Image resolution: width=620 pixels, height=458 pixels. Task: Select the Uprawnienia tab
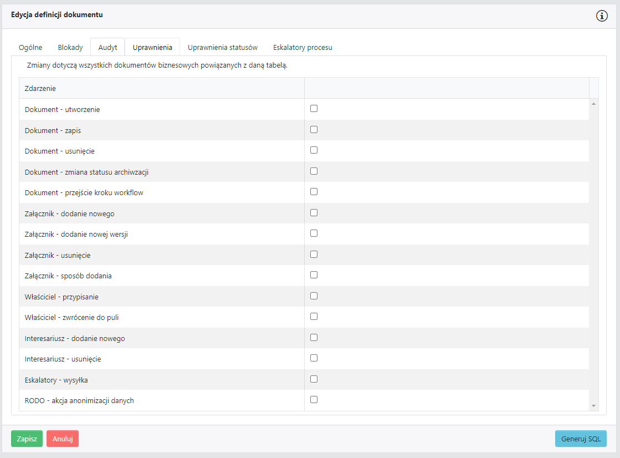click(x=152, y=47)
